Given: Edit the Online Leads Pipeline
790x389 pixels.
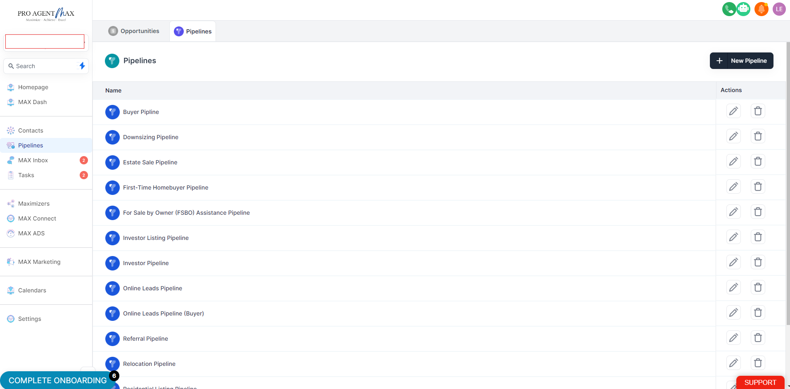Looking at the screenshot, I should 733,287.
